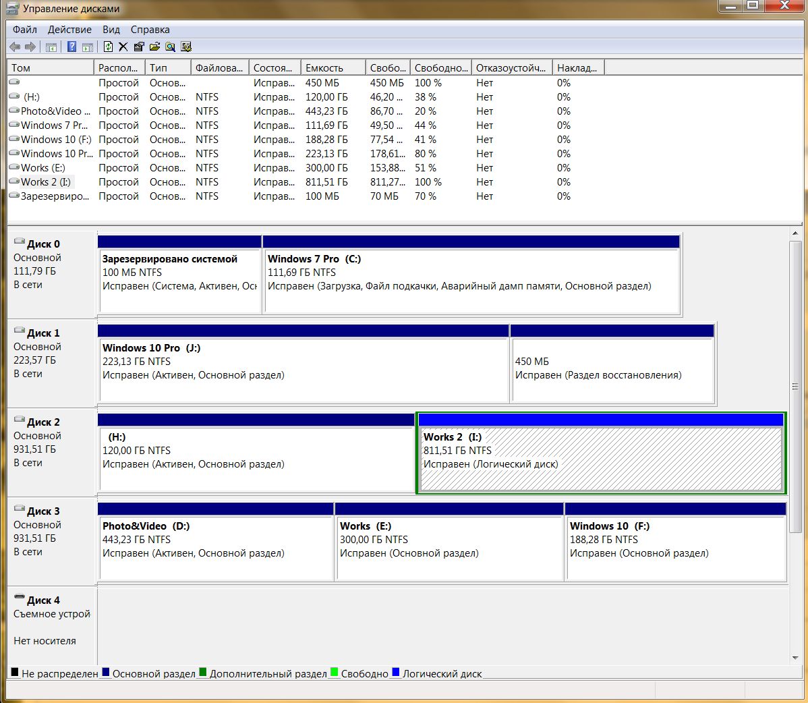Image resolution: width=808 pixels, height=703 pixels.
Task: Open Properties via the toolbar icon
Action: point(139,47)
